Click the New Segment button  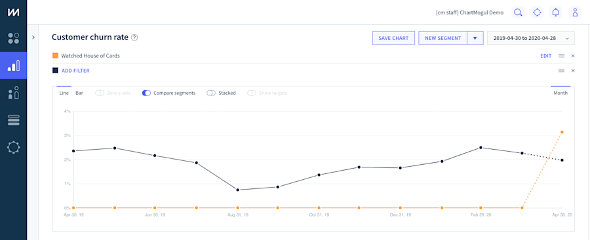[443, 39]
